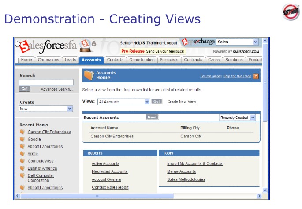Image resolution: width=302 pixels, height=209 pixels.
Task: Click the orange help question mark icon
Action: (256, 76)
